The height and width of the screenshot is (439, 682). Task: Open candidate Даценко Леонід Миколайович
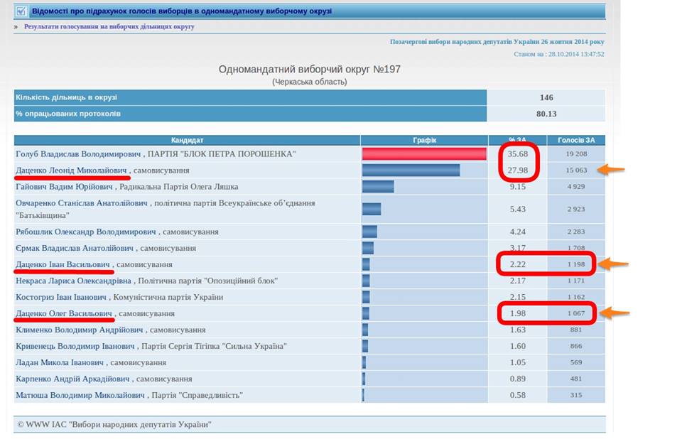[x=71, y=170]
